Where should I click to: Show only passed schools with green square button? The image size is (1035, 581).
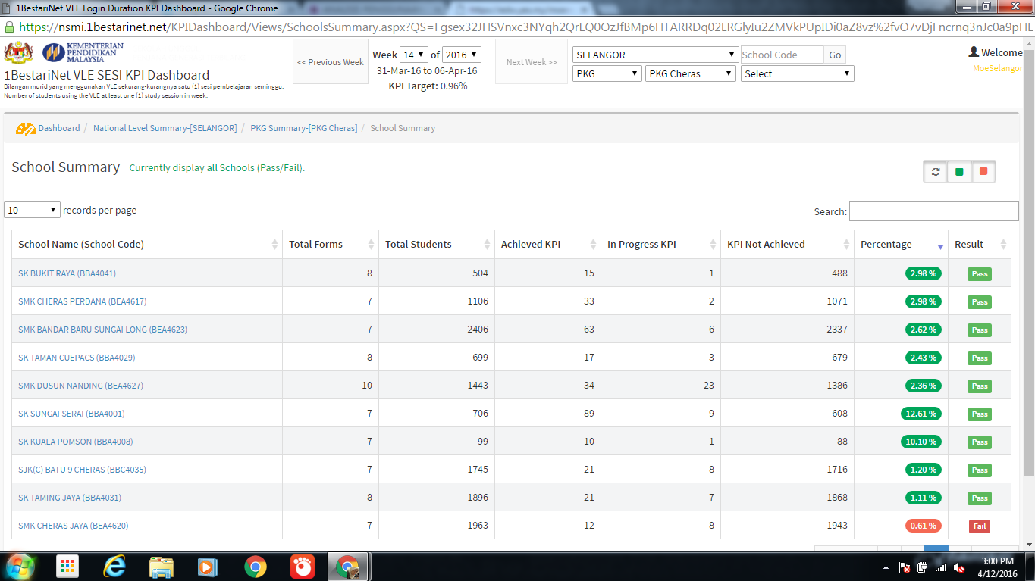click(x=959, y=172)
